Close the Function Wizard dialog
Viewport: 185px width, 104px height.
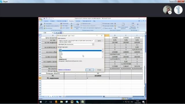tap(102, 36)
